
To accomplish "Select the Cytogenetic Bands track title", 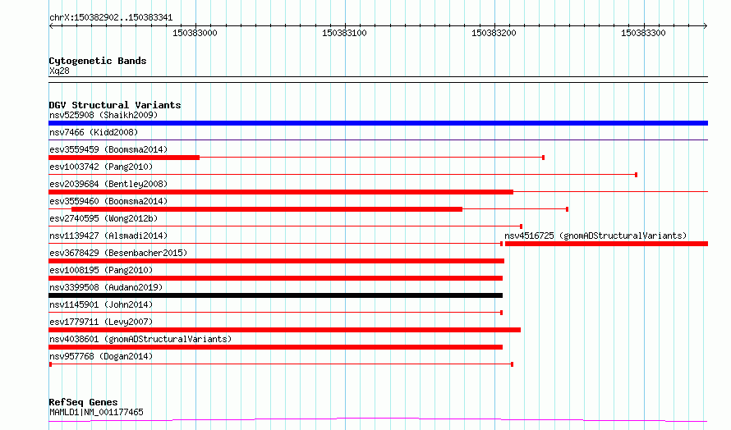I will pos(98,61).
